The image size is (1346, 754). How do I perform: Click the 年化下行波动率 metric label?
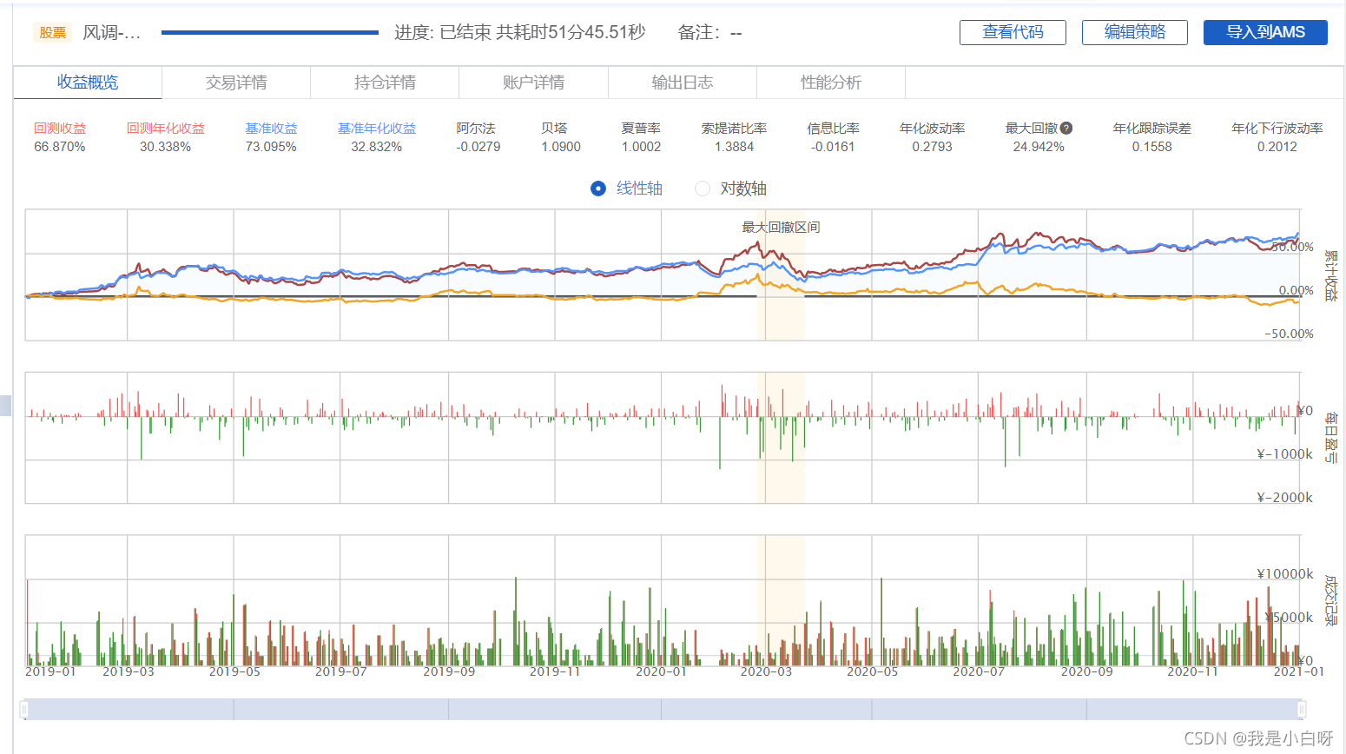point(1277,128)
